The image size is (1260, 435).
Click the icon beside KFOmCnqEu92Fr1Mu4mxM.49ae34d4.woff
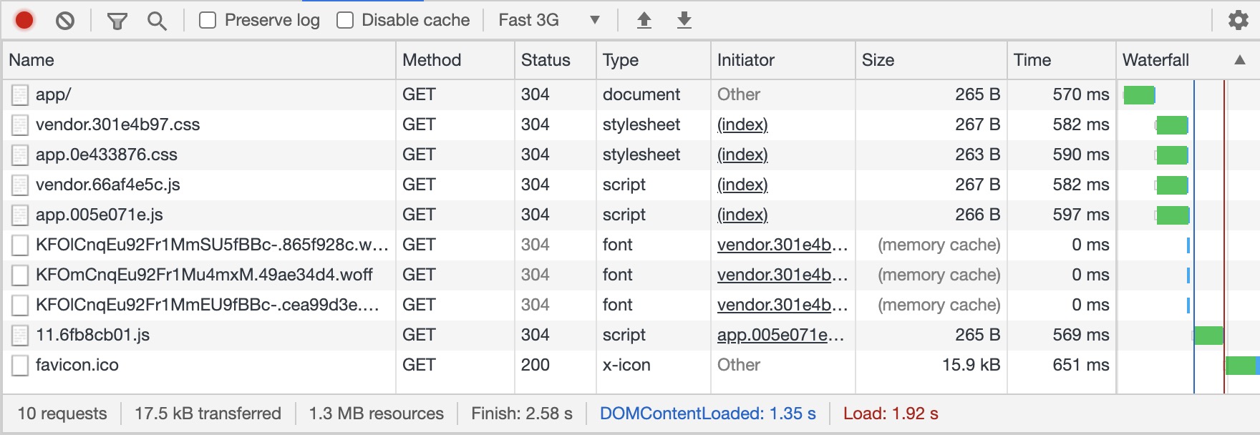(x=20, y=275)
